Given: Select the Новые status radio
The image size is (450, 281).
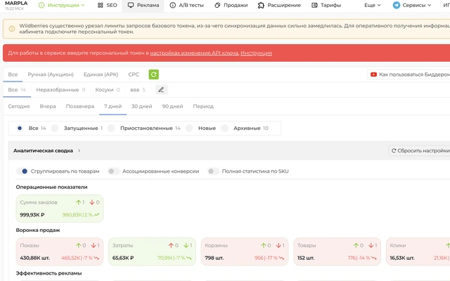Looking at the screenshot, I should tap(189, 128).
